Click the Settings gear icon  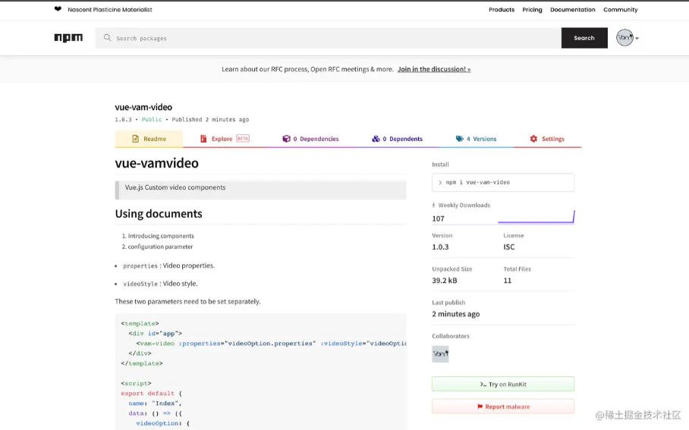(x=533, y=139)
